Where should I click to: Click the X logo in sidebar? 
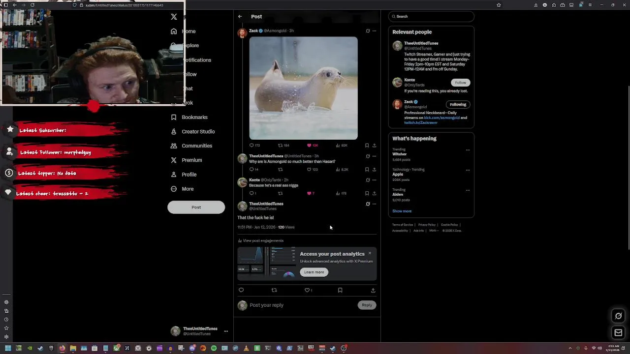tap(174, 17)
